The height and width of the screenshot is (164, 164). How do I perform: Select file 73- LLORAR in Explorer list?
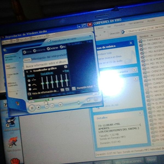(155, 99)
